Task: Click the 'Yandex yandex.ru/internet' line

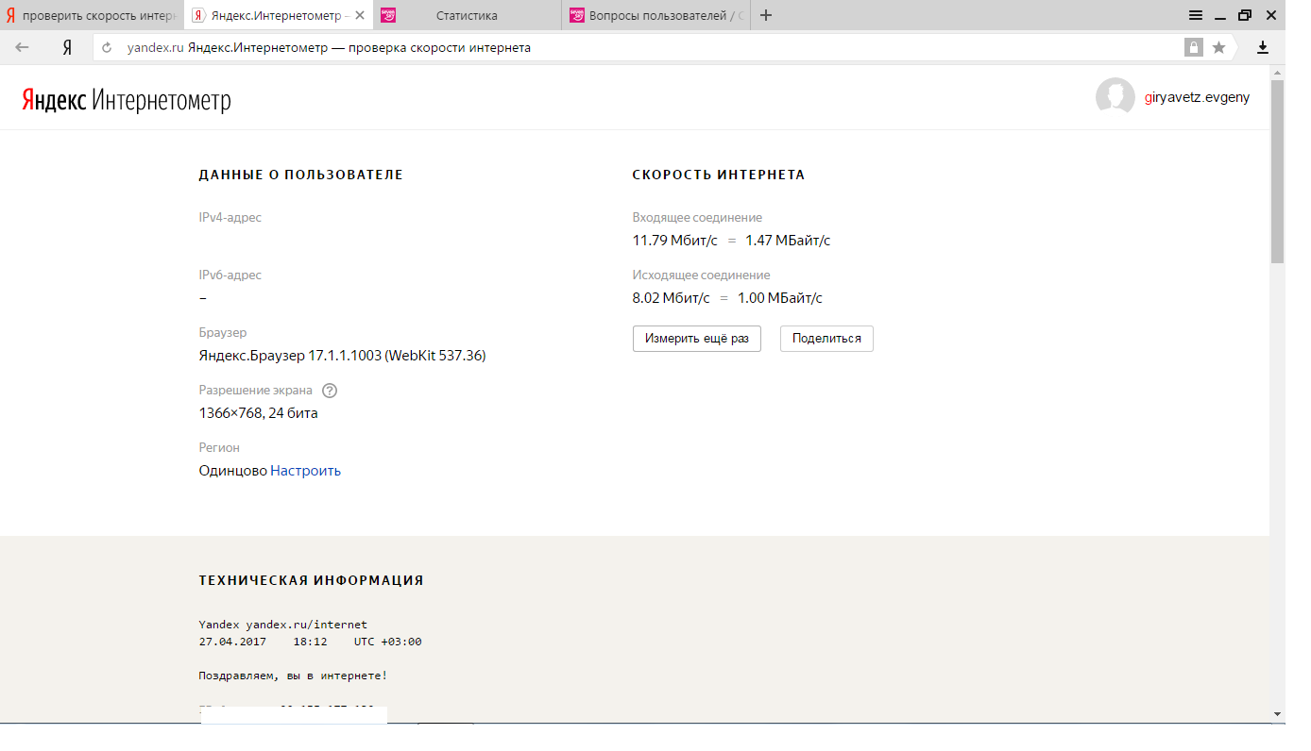Action: [283, 625]
